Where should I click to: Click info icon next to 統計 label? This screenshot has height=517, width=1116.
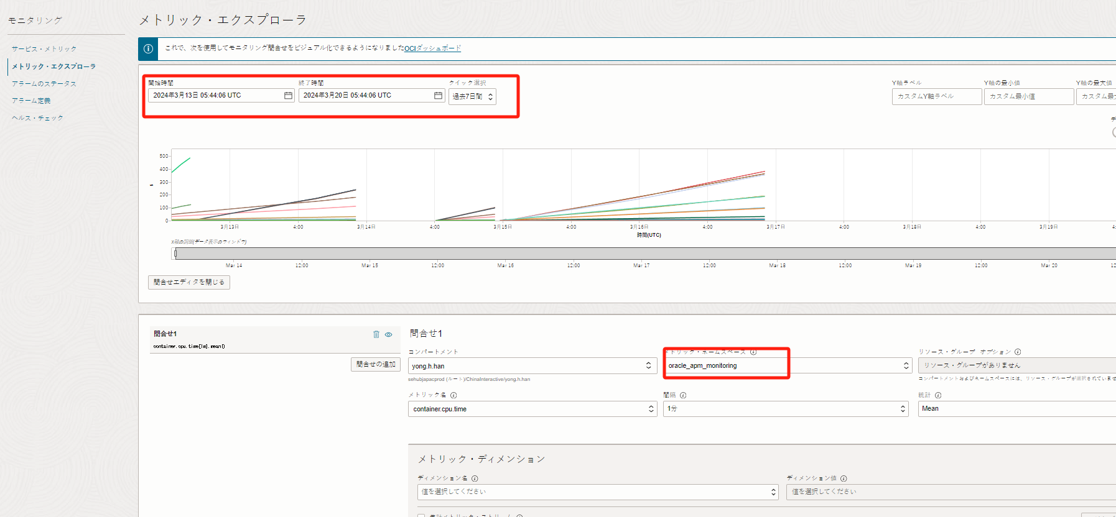click(938, 395)
